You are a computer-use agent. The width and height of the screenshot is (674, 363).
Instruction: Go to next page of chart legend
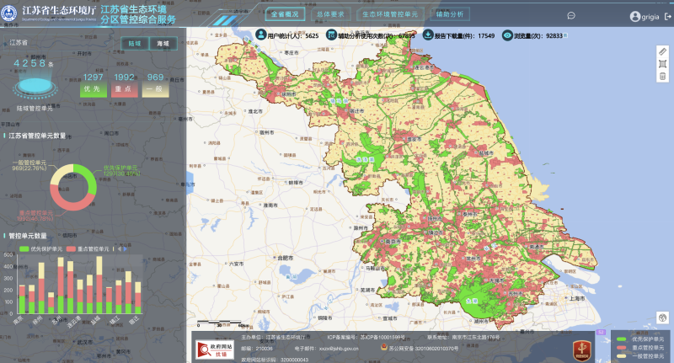pos(124,248)
